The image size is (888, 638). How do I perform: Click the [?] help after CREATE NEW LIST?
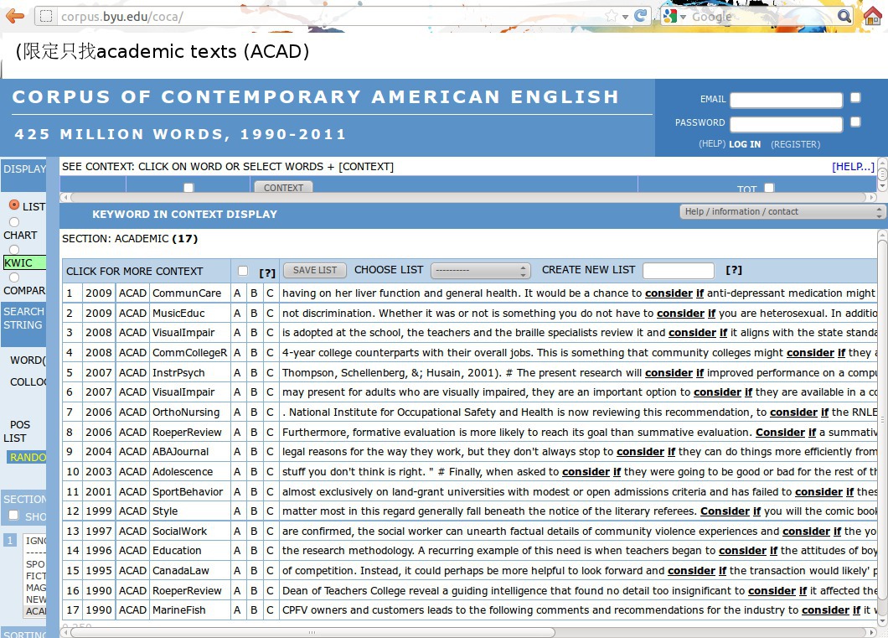pyautogui.click(x=733, y=270)
